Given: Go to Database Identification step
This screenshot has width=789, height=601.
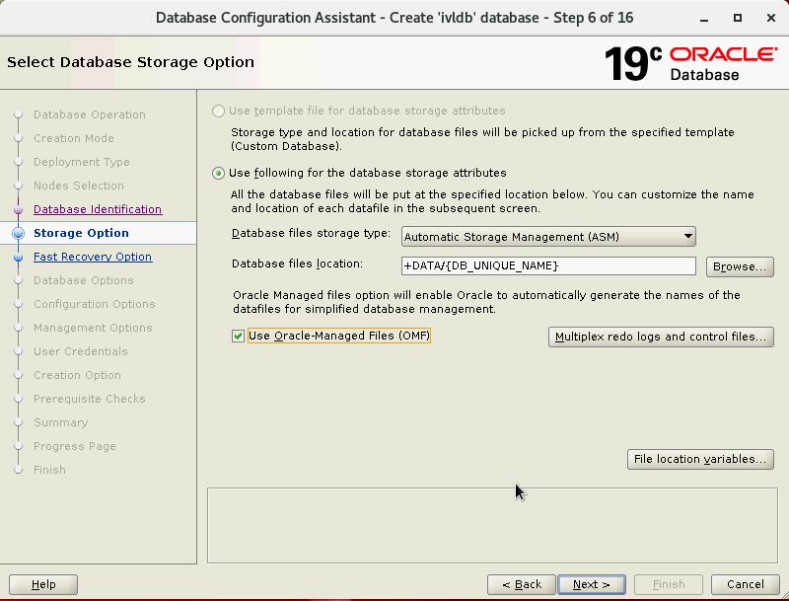Looking at the screenshot, I should pyautogui.click(x=98, y=210).
